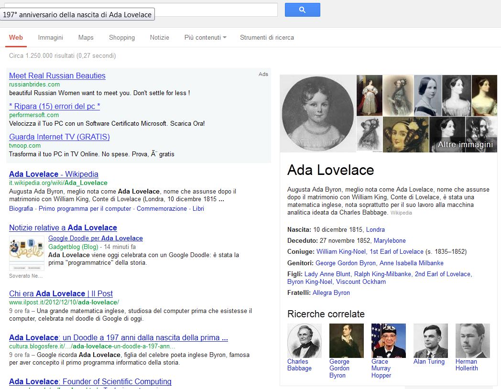The image size is (501, 389).
Task: Open the Commemorazione sitelink
Action: click(162, 208)
